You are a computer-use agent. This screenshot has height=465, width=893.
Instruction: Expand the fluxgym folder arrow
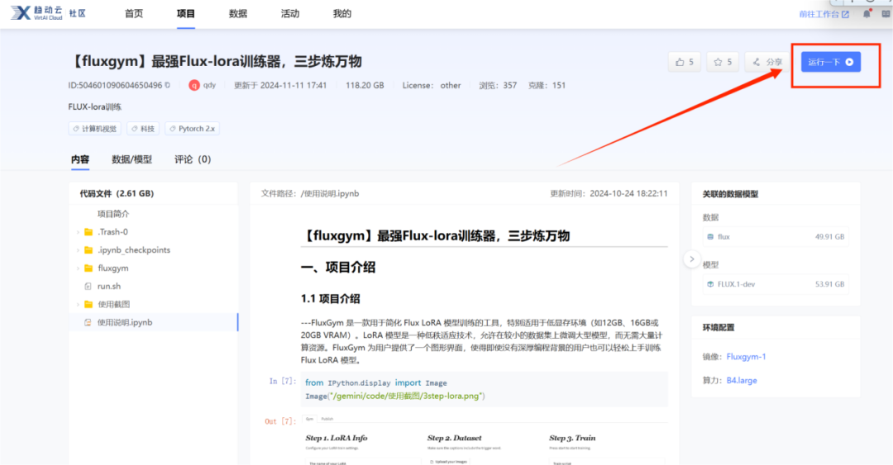(78, 268)
